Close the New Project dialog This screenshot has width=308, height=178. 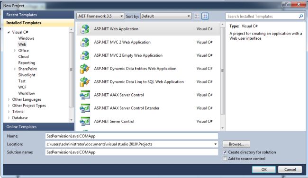299,4
